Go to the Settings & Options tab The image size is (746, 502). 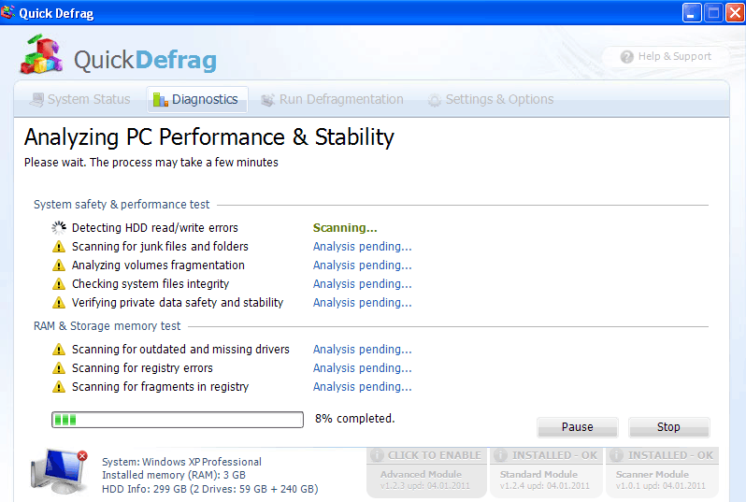click(x=490, y=99)
